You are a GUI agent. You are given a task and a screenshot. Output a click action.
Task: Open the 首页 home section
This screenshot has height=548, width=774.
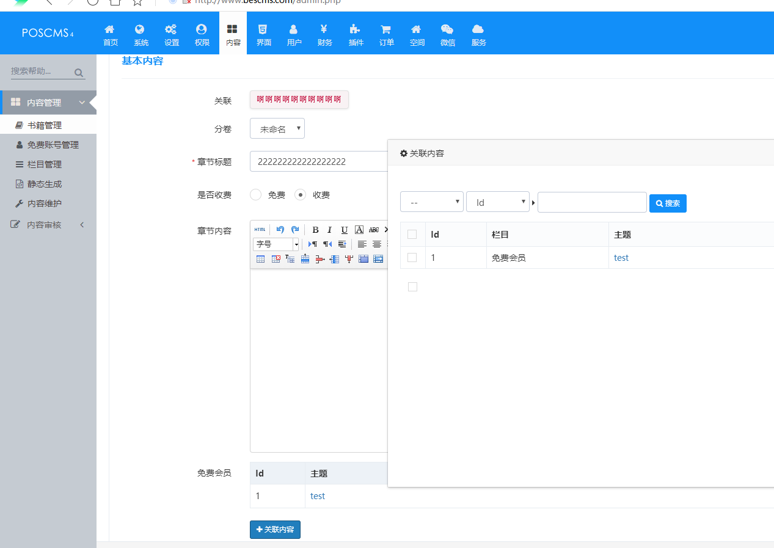click(111, 35)
